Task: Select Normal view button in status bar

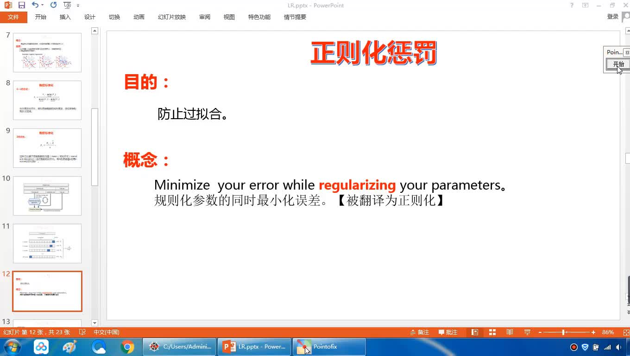Action: (x=475, y=332)
